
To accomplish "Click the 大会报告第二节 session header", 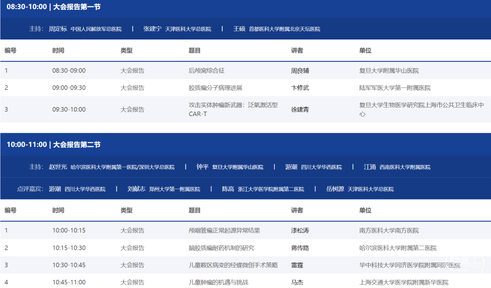I will pos(54,145).
